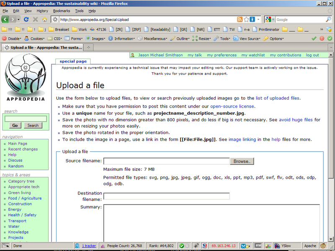Open the open-source license link
335x251 pixels.
232,106
